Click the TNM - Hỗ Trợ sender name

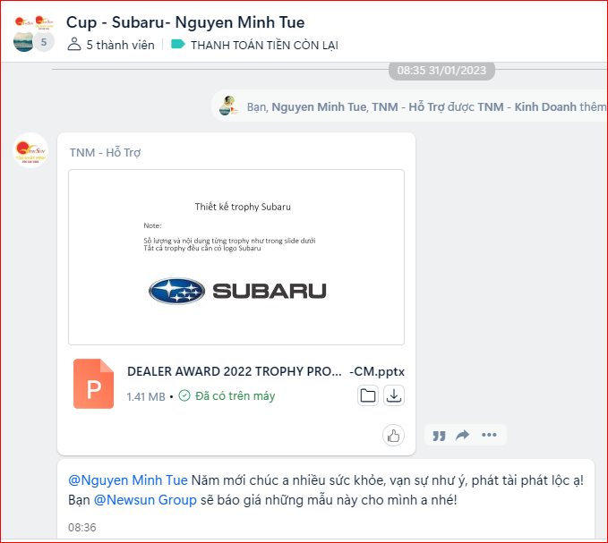click(105, 153)
